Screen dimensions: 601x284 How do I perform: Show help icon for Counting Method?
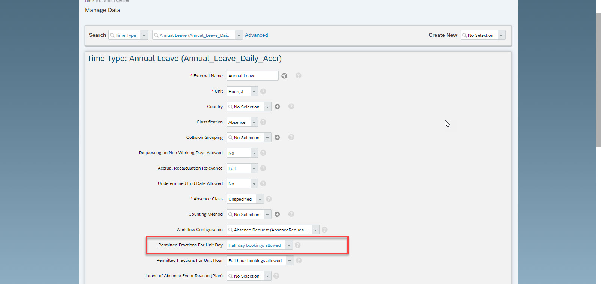[x=291, y=214]
